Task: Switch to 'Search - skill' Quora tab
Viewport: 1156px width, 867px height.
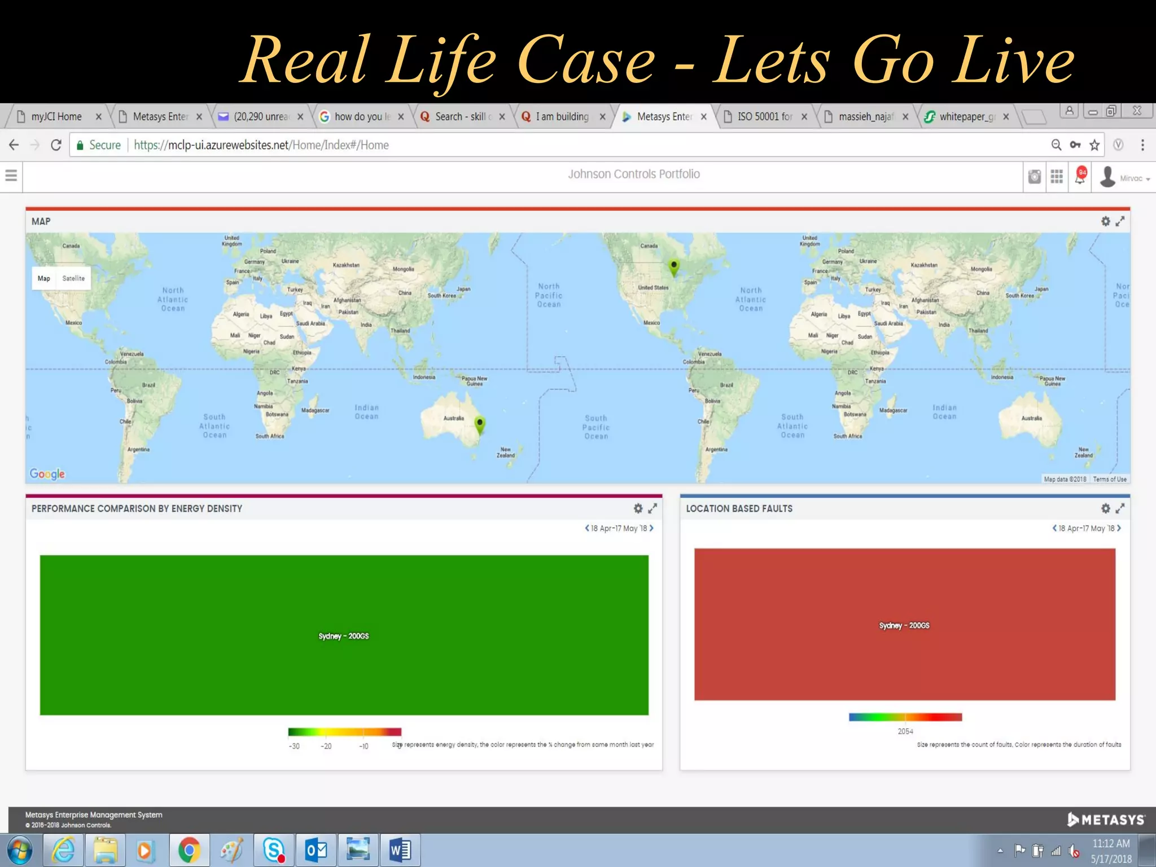Action: click(463, 116)
